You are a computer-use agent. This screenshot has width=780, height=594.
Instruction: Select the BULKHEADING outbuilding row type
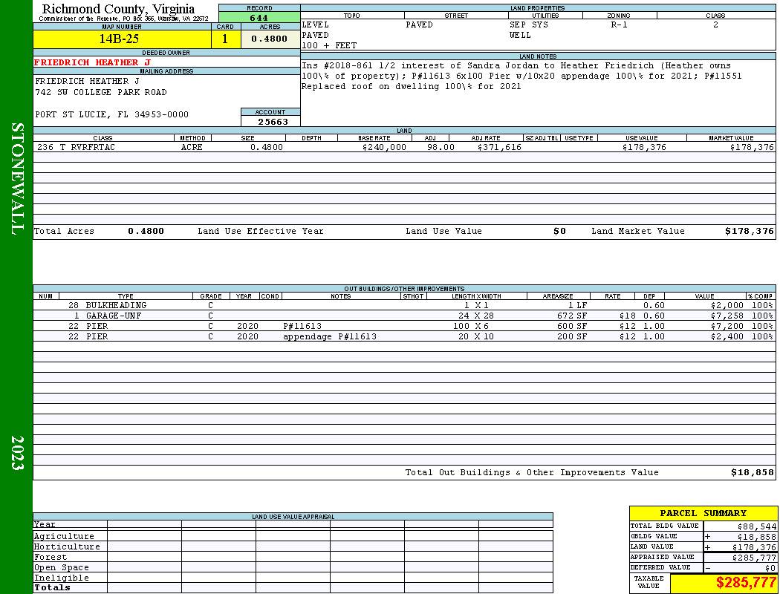click(116, 305)
